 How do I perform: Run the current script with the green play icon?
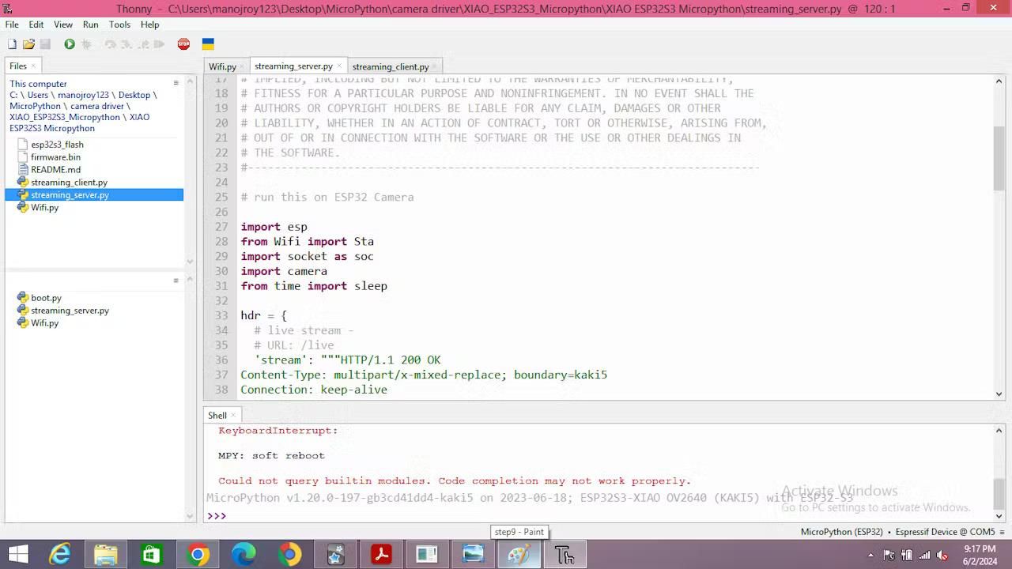(70, 44)
